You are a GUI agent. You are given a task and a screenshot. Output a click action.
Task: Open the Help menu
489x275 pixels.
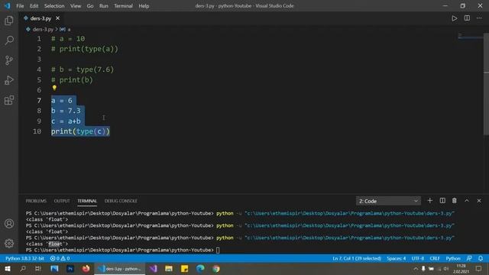[x=144, y=6]
